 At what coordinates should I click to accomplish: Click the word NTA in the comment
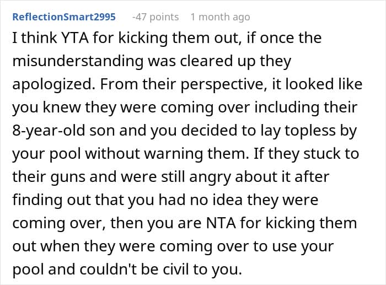[221, 223]
